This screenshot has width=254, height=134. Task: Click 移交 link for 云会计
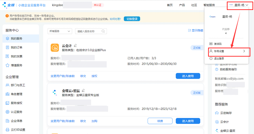click(83, 76)
